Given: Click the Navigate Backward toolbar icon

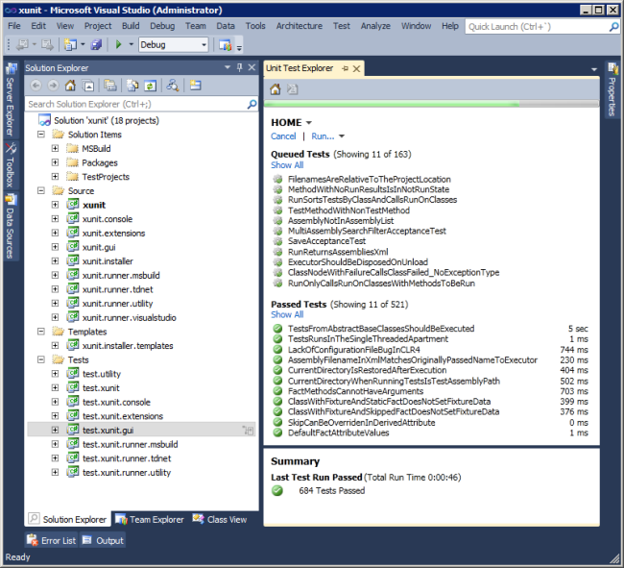Looking at the screenshot, I should pos(21,44).
